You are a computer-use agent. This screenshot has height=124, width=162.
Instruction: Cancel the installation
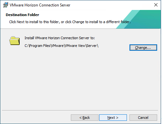[143, 118]
